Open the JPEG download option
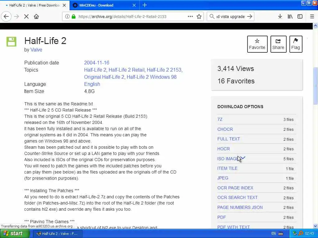 click(223, 178)
